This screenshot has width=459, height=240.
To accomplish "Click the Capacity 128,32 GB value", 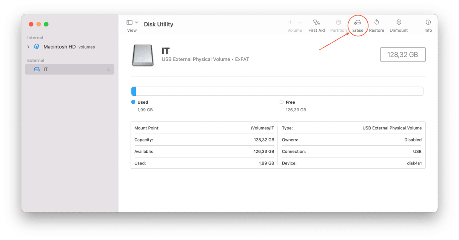I will [x=264, y=140].
